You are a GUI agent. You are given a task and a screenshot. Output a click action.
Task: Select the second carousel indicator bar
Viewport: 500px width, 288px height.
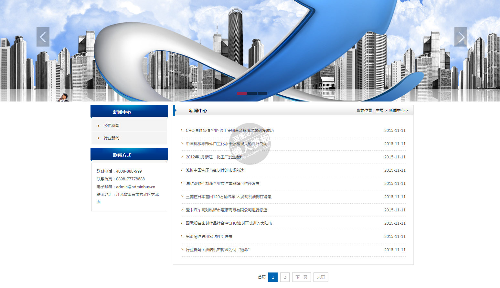(x=252, y=93)
